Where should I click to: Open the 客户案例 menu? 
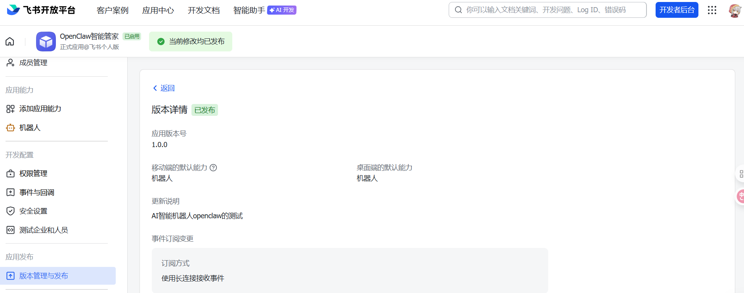click(x=113, y=10)
